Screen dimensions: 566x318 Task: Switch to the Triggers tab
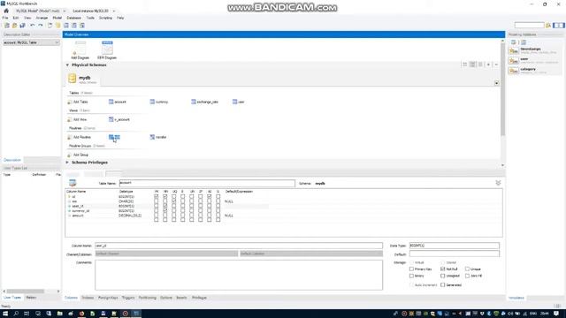[x=128, y=298]
